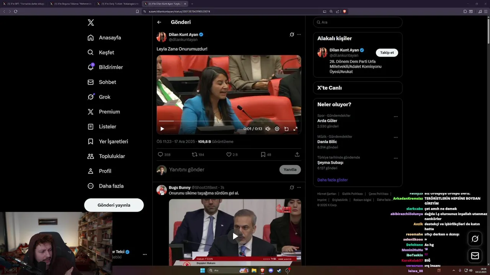The image size is (490, 275).
Task: Open the Windows Start menu
Action: tap(203, 270)
